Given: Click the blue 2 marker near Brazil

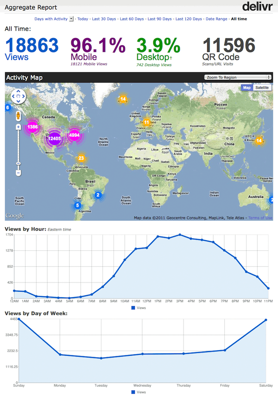Looking at the screenshot, I should point(98,195).
